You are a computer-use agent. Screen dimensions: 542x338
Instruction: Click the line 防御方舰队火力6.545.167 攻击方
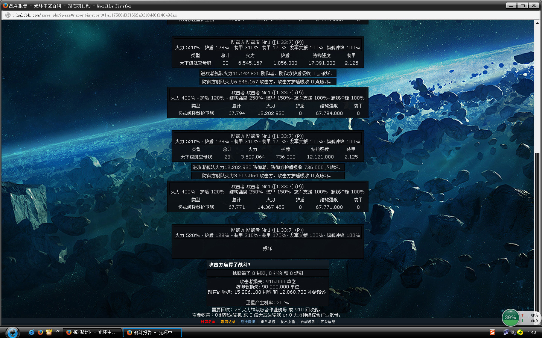[x=268, y=82]
